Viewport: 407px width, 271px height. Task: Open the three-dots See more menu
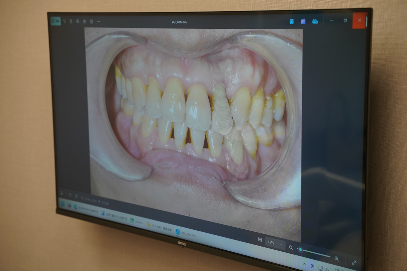click(x=99, y=22)
